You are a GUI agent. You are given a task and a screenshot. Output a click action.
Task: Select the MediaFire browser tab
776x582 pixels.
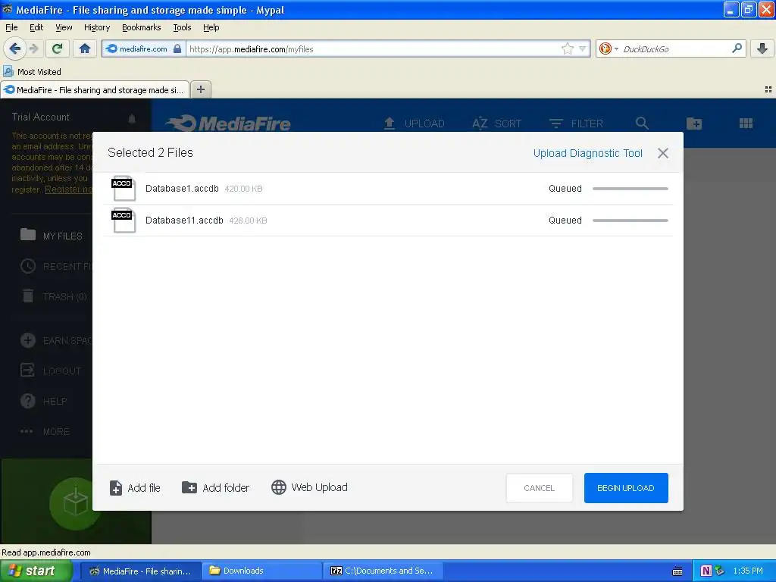pyautogui.click(x=95, y=89)
